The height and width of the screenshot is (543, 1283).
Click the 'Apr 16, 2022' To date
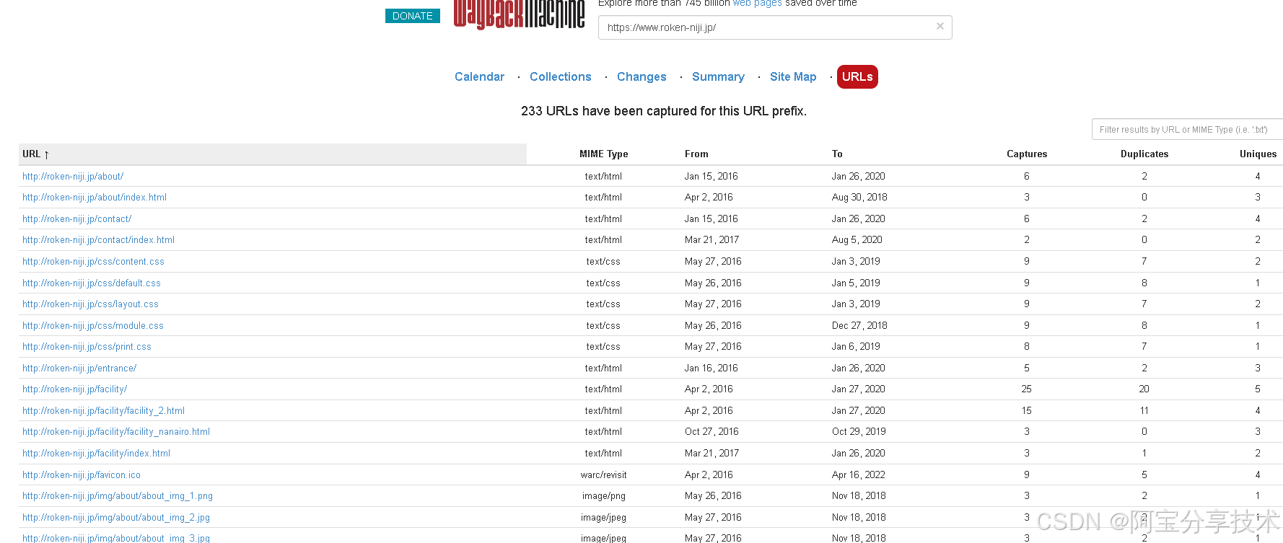click(858, 474)
